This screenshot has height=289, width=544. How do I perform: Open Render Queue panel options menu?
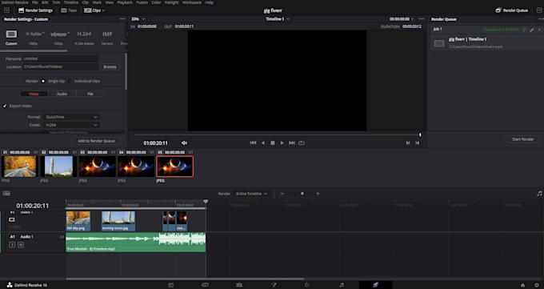541,19
